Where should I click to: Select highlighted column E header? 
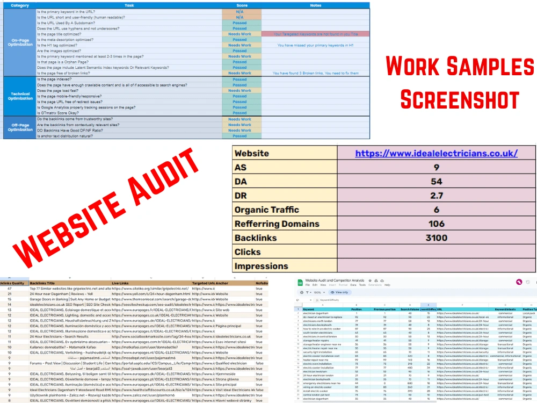[x=429, y=305]
